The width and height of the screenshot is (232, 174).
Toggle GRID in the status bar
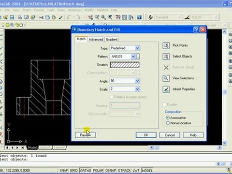point(74,170)
